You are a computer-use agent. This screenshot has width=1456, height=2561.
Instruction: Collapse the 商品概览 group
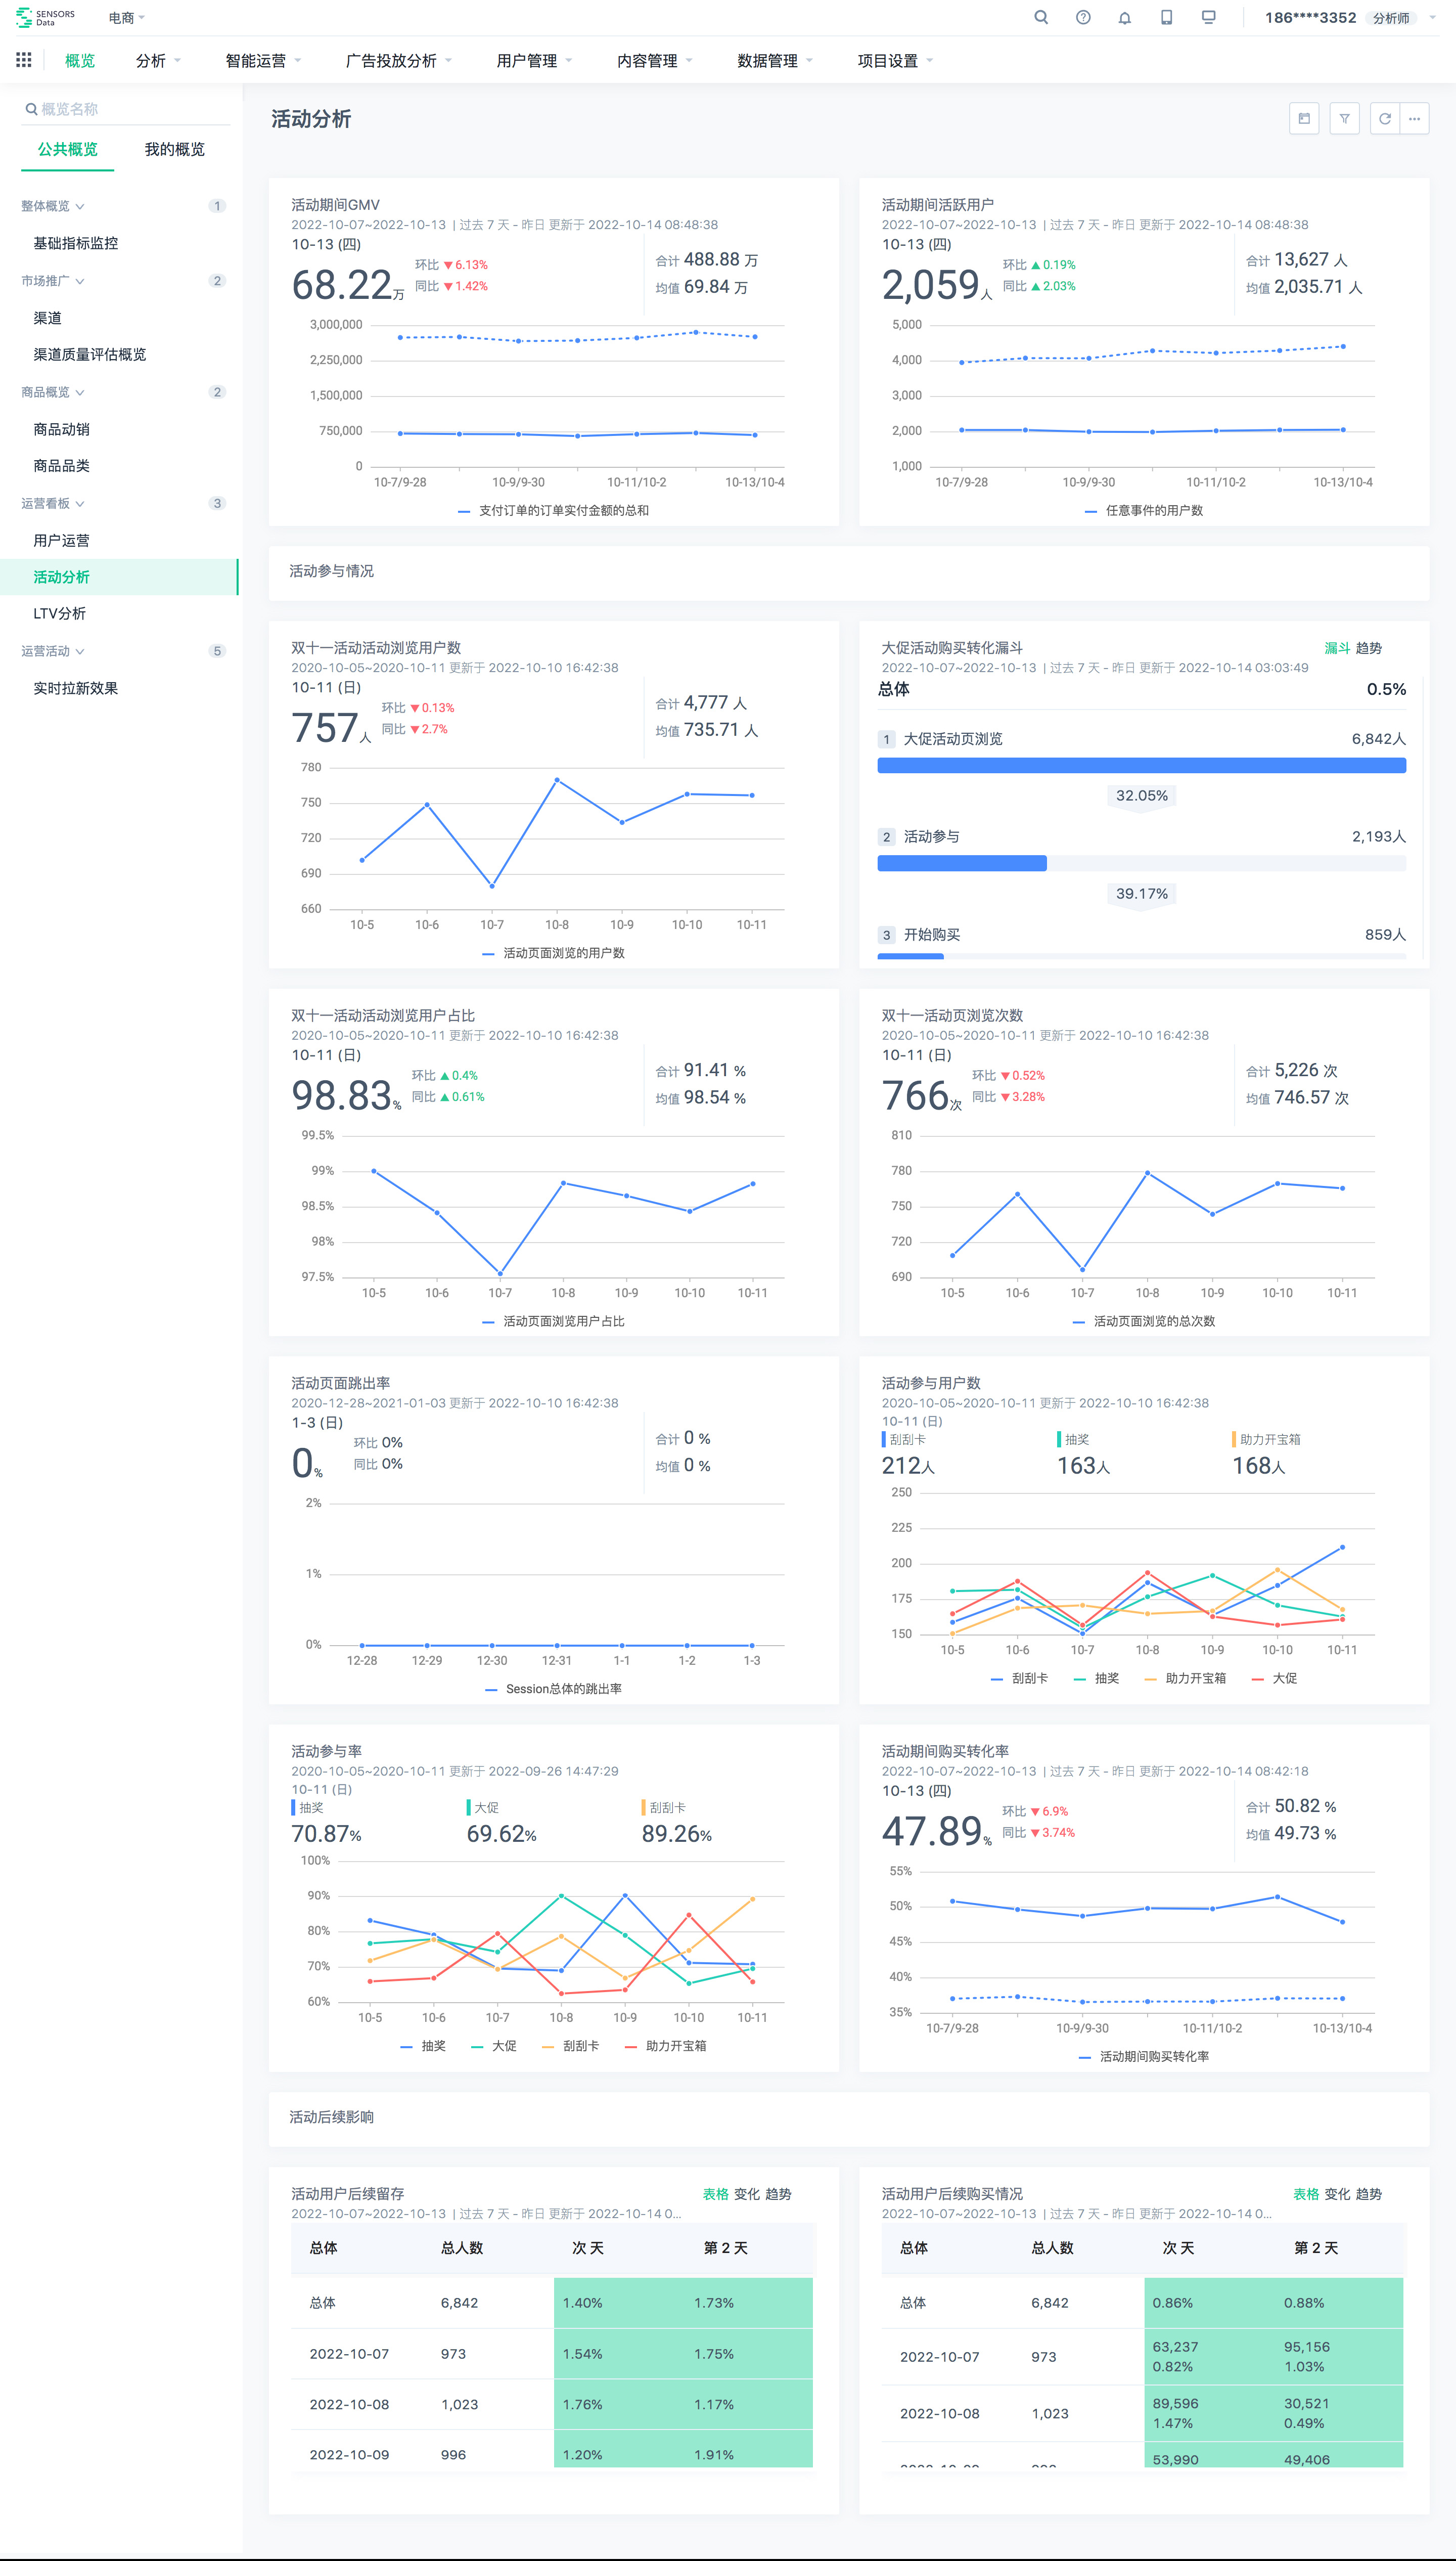(x=52, y=392)
